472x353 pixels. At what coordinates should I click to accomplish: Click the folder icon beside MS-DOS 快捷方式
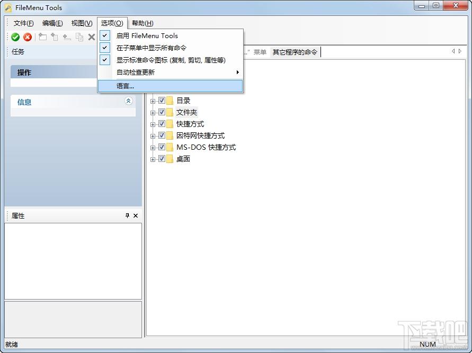coord(170,147)
